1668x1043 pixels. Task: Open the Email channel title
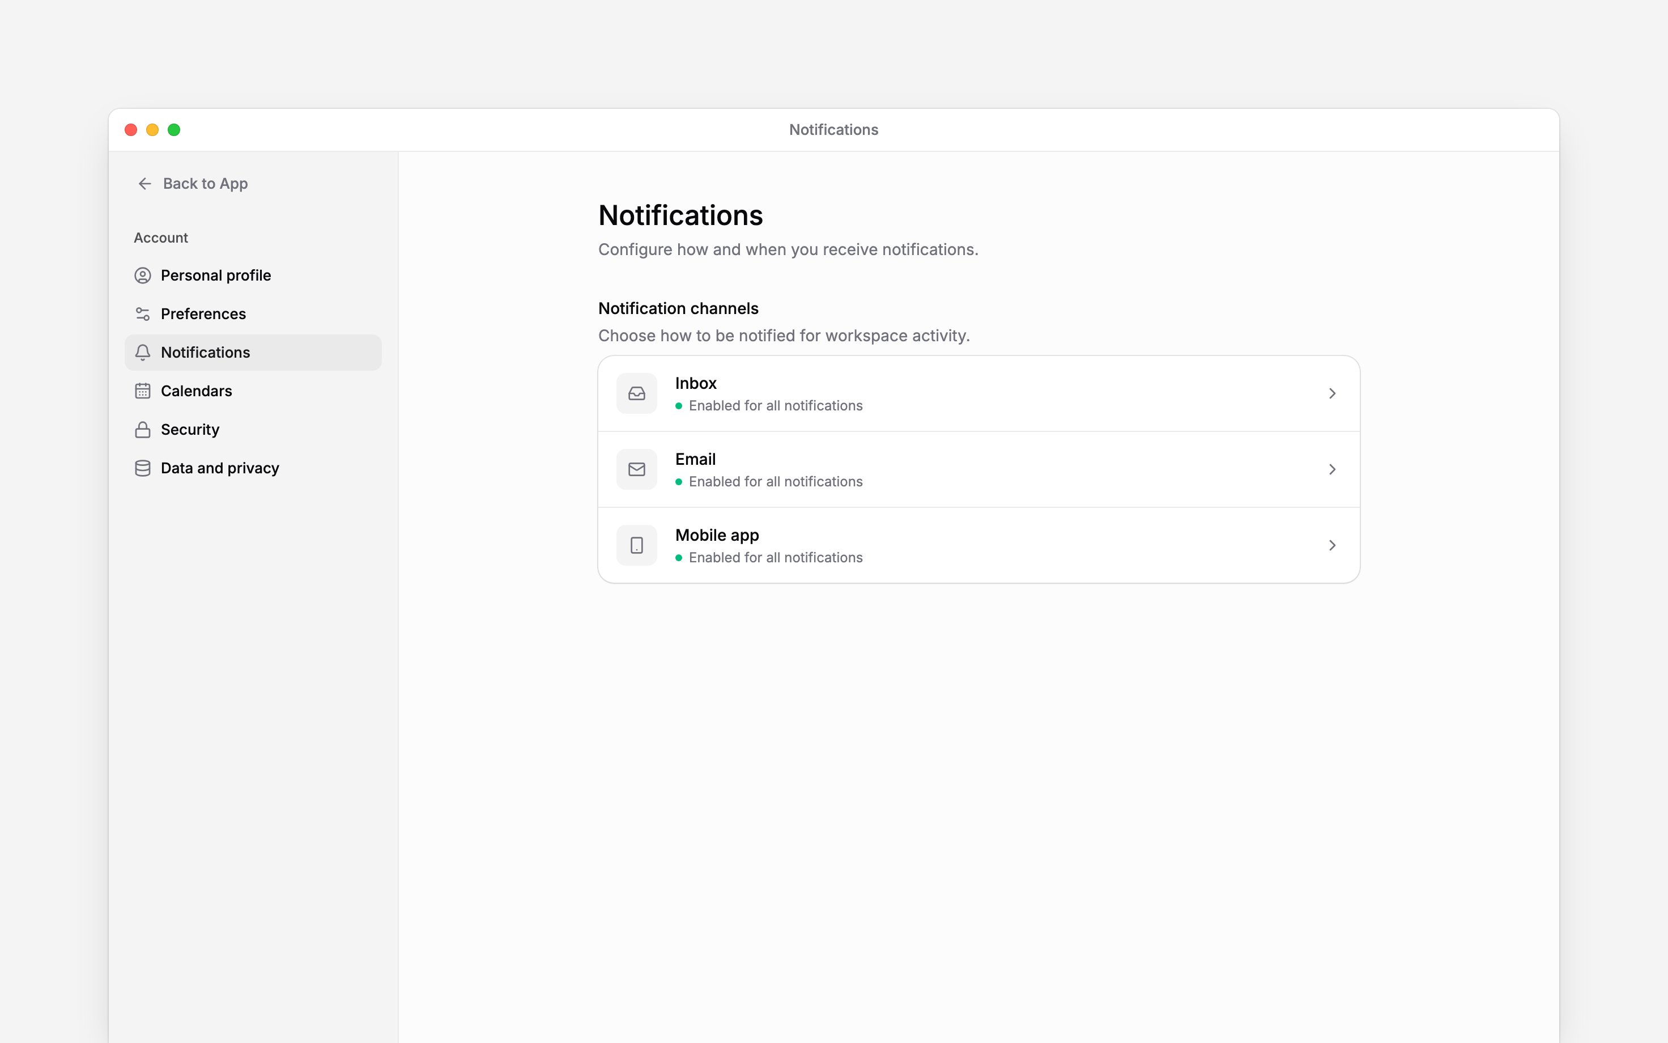[x=695, y=459]
